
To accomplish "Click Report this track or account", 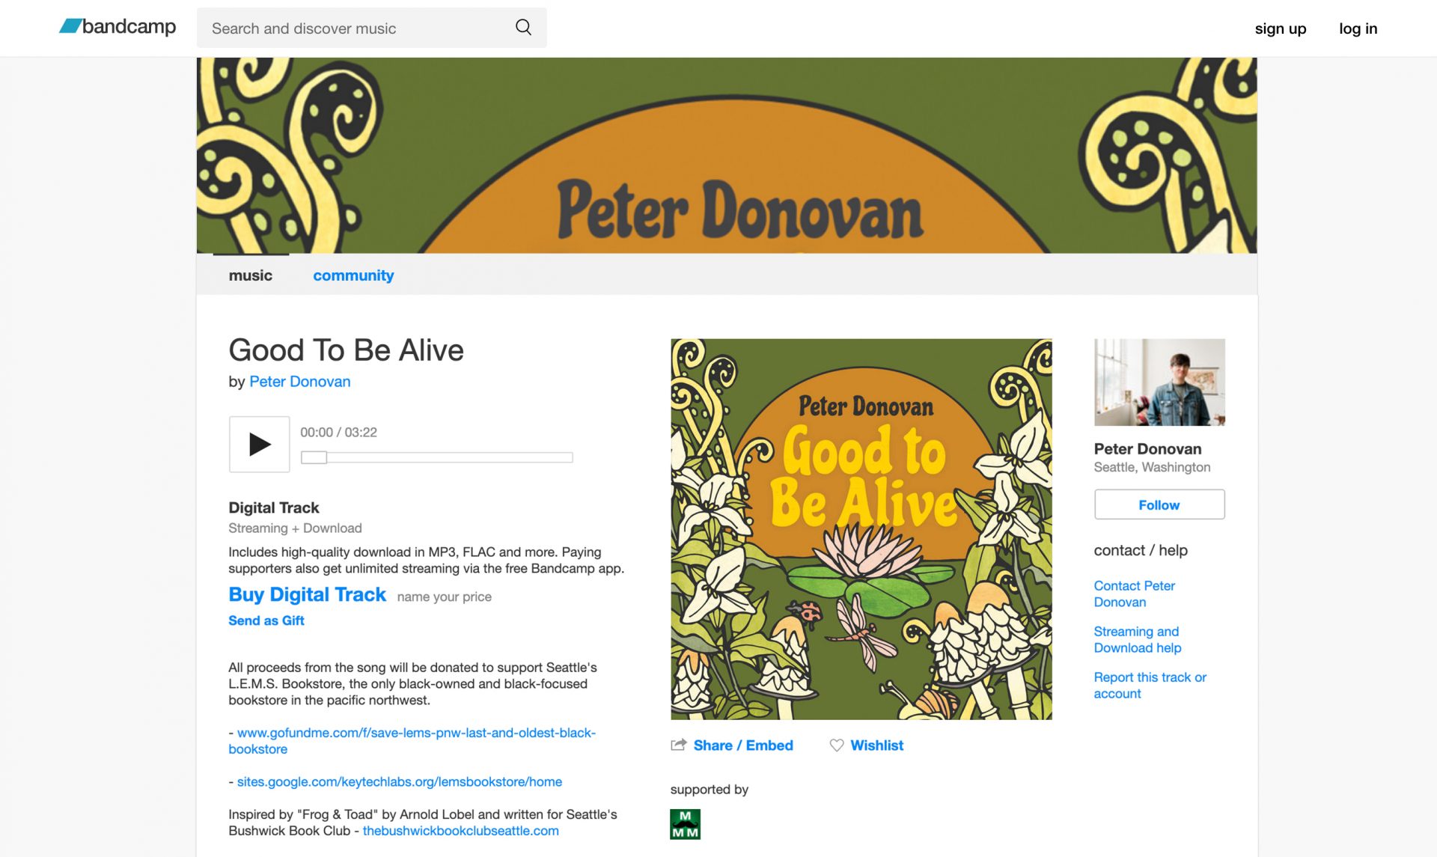I will (x=1150, y=685).
